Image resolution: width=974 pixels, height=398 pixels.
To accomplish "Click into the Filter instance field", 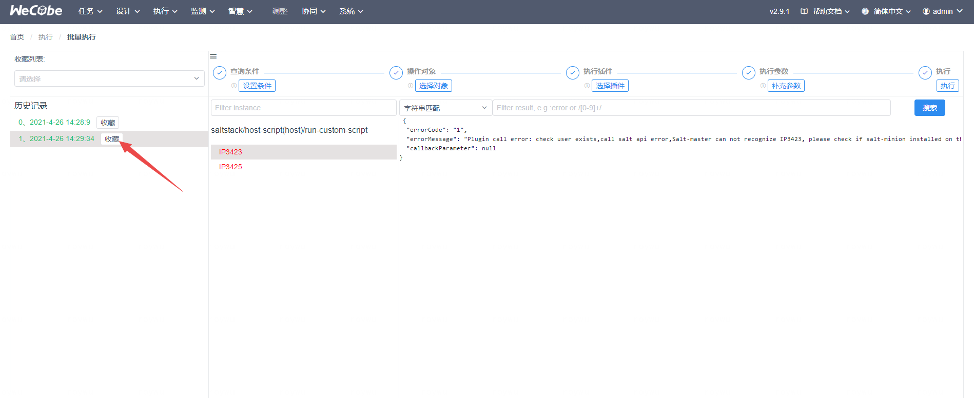I will point(303,108).
